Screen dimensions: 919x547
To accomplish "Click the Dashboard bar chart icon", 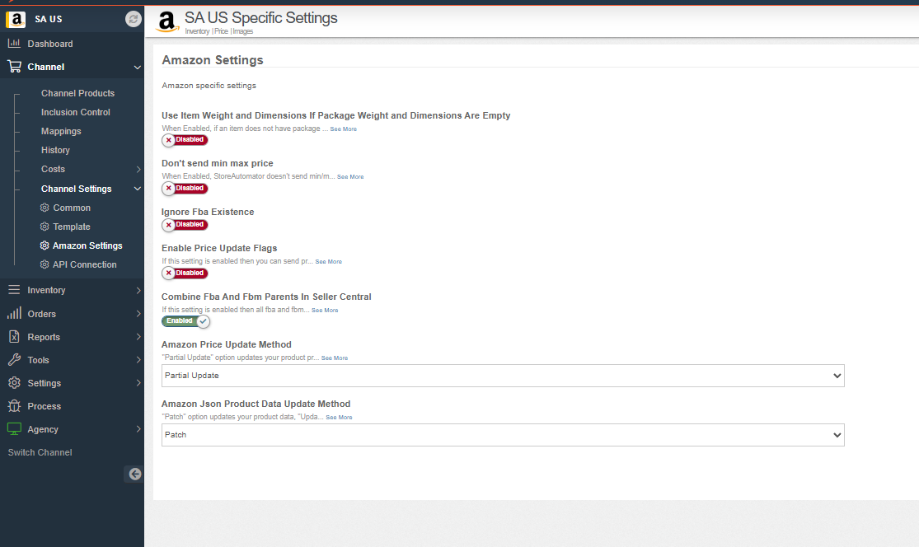I will tap(14, 44).
